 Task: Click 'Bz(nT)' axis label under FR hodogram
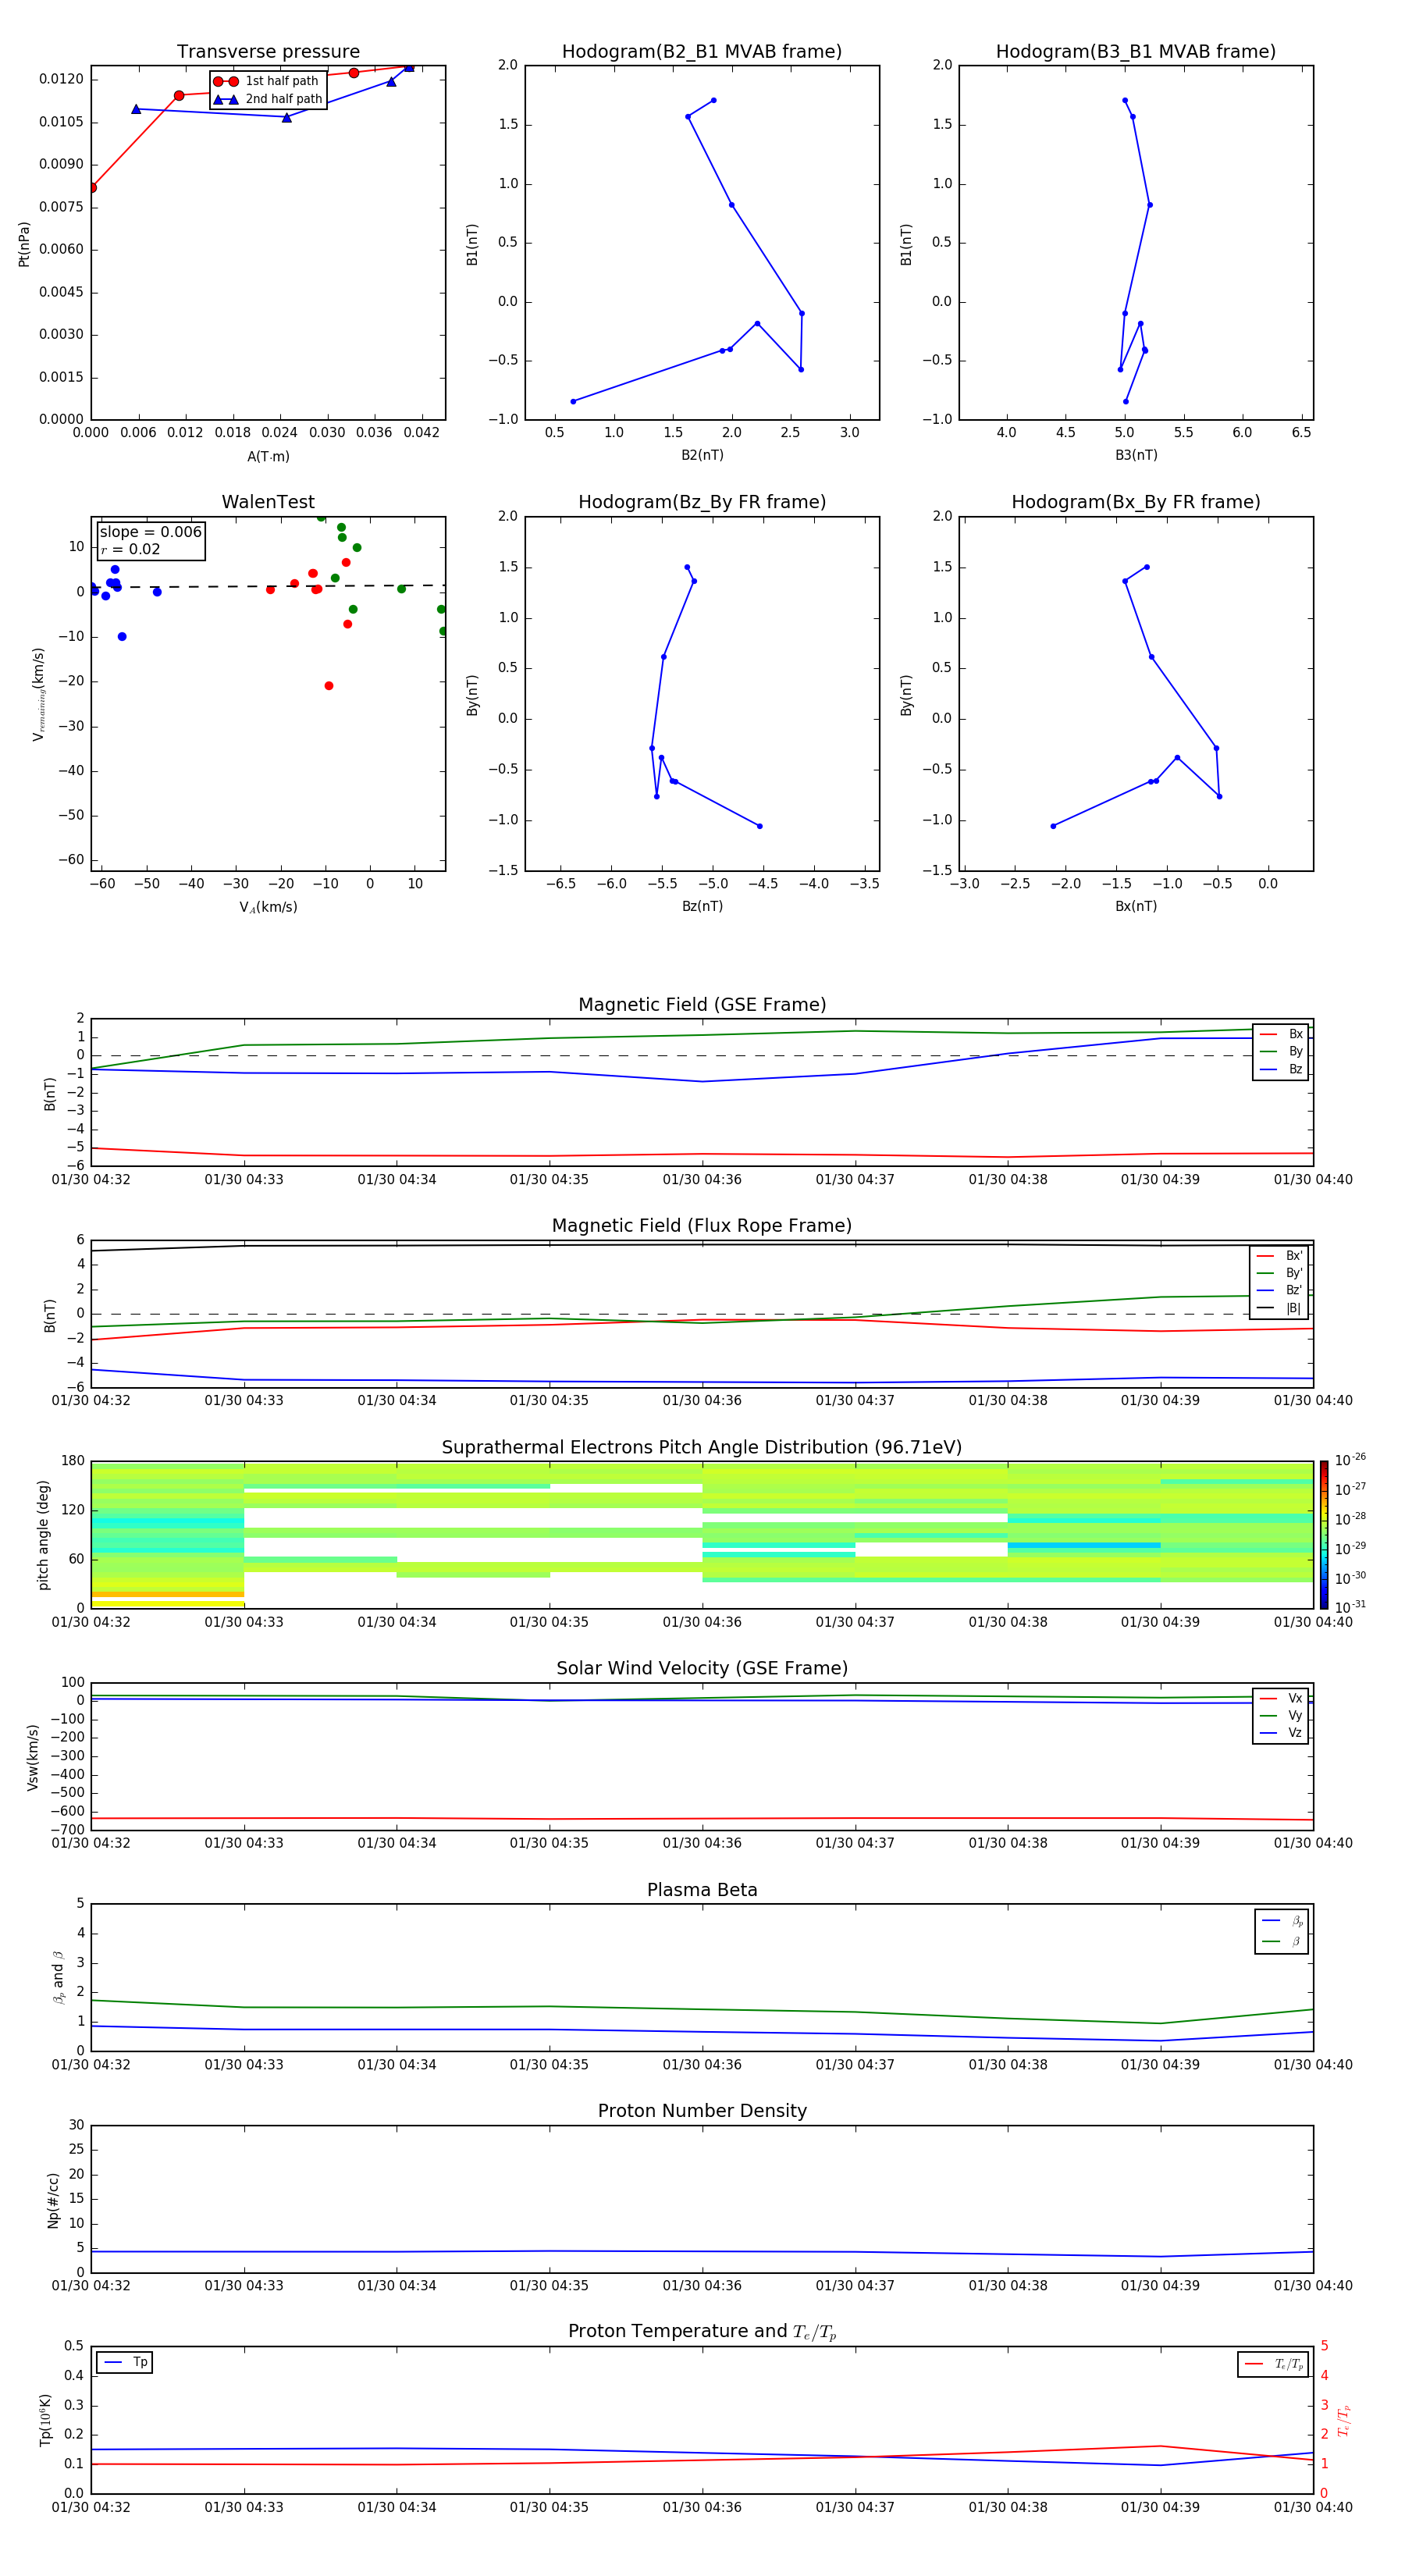pos(702,906)
